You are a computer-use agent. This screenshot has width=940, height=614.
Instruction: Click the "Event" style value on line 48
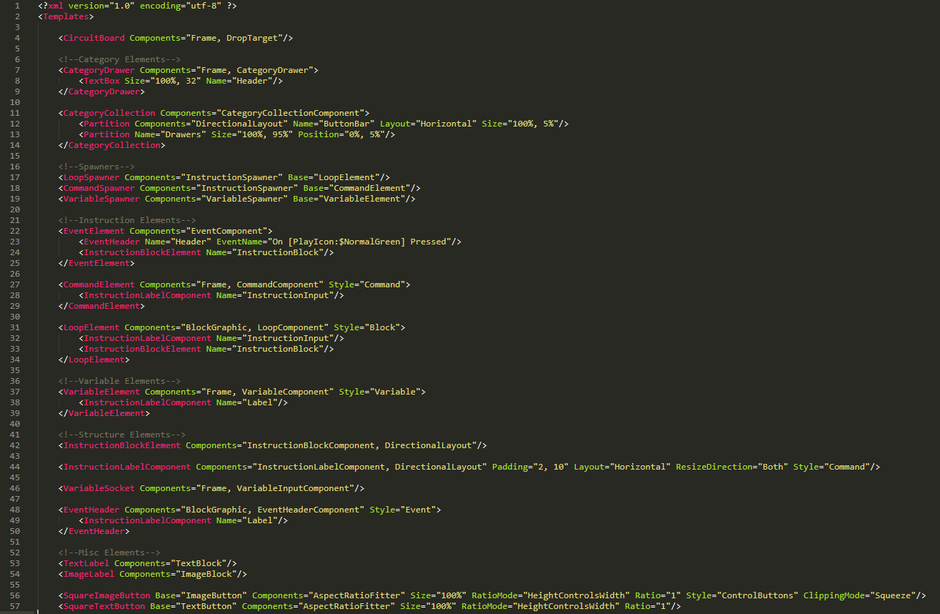418,510
